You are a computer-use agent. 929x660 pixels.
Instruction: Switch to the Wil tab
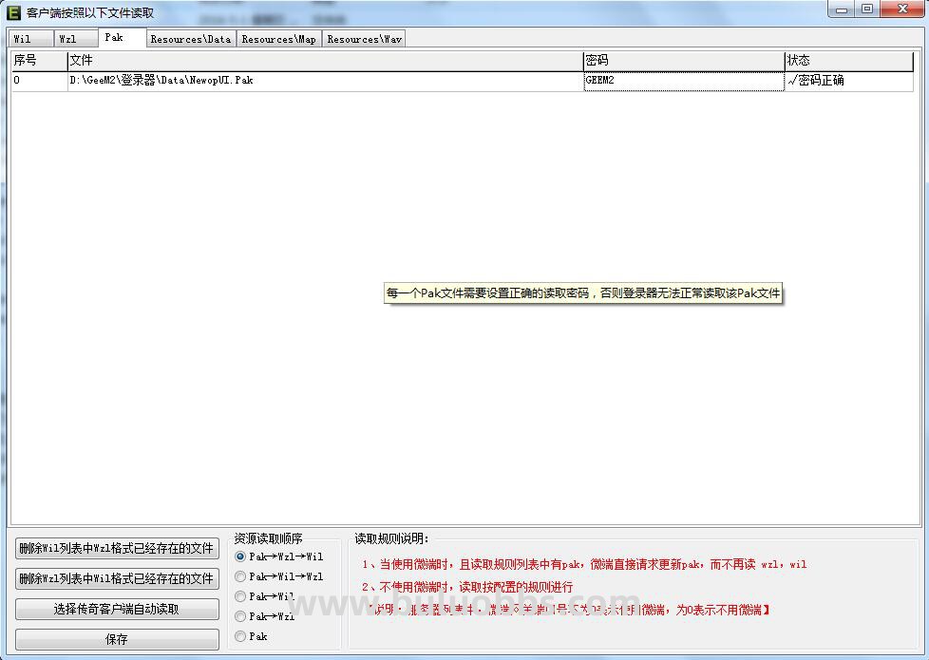tap(30, 39)
